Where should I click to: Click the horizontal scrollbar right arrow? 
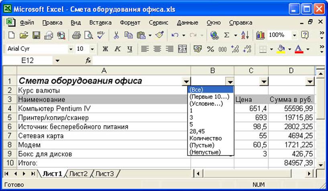[x=309, y=174]
